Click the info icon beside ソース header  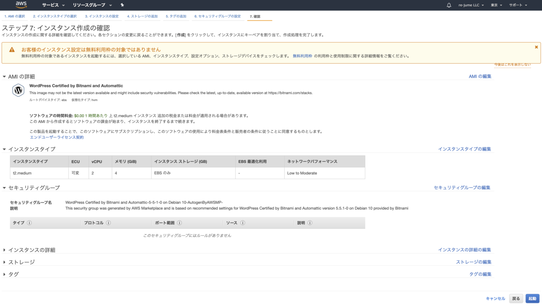coord(244,223)
